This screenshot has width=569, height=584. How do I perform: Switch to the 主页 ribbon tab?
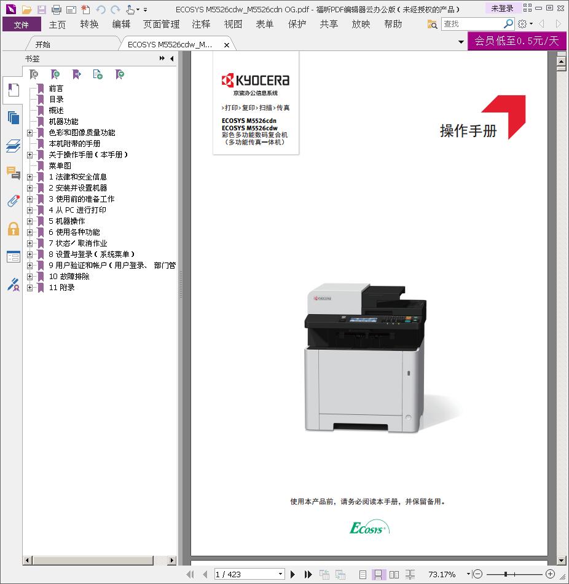tap(57, 25)
